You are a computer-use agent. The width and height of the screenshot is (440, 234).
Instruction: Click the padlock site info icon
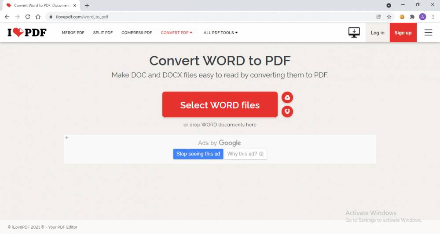point(51,17)
